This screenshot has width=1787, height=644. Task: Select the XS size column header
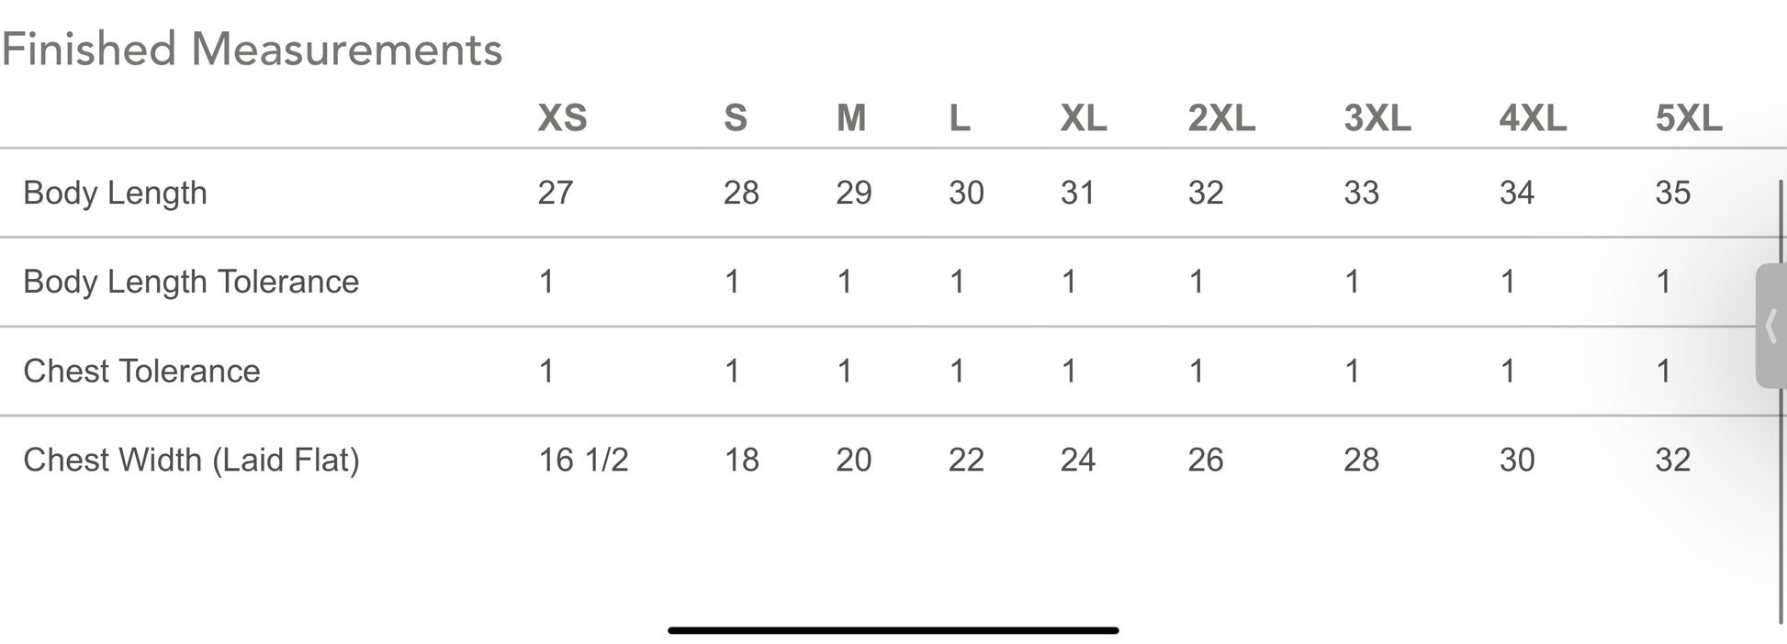(x=562, y=118)
